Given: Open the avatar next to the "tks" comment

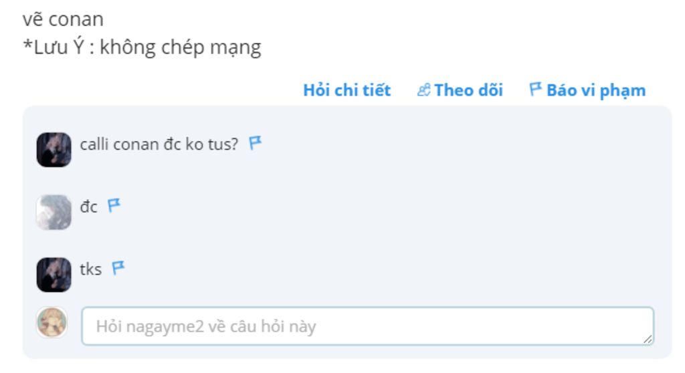Looking at the screenshot, I should point(54,274).
